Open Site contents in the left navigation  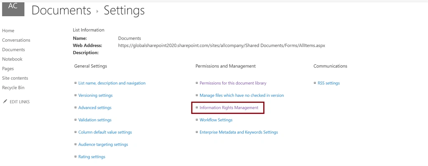[15, 78]
